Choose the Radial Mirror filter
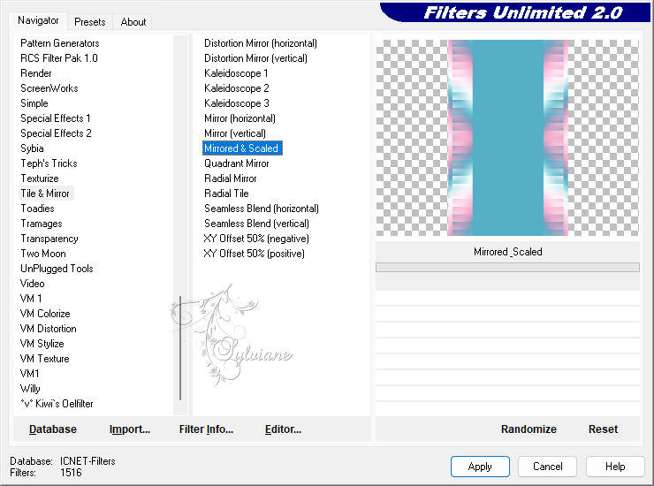This screenshot has height=486, width=654. pyautogui.click(x=231, y=178)
